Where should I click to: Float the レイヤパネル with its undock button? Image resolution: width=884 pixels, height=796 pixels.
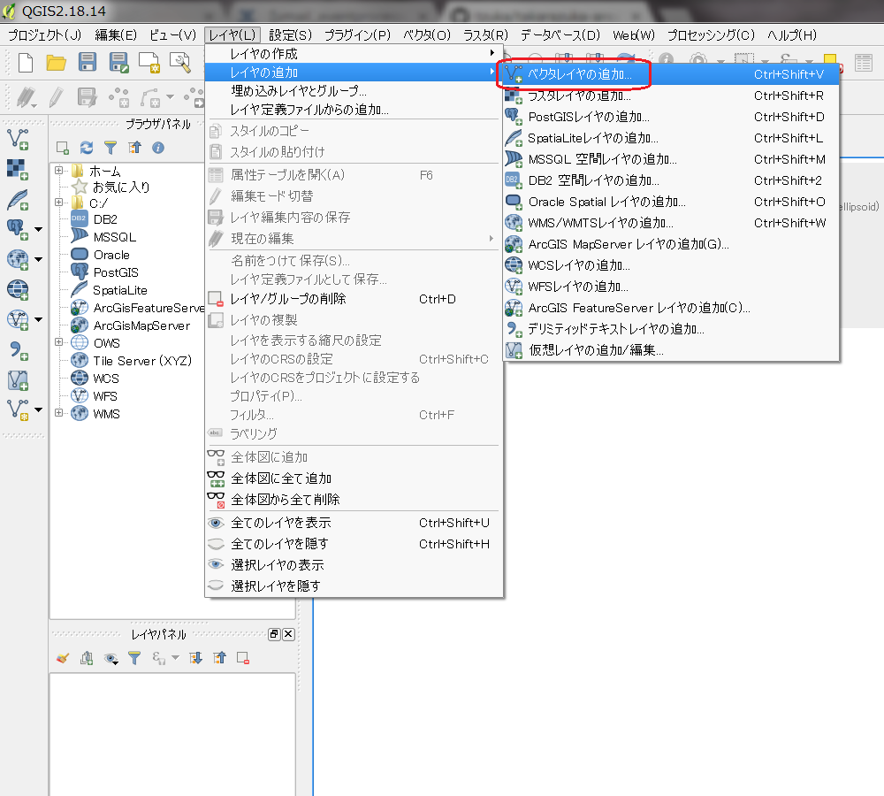coord(274,634)
